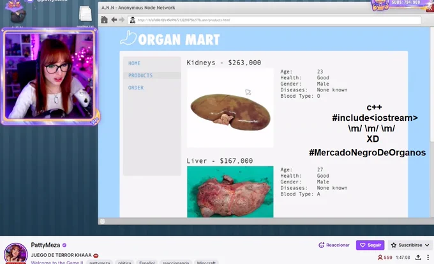This screenshot has height=264, width=434.
Task: Click the Seguir follow button
Action: 370,245
